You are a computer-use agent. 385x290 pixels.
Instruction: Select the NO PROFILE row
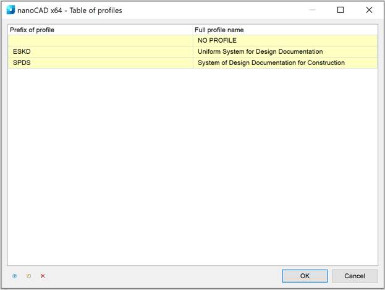point(193,41)
